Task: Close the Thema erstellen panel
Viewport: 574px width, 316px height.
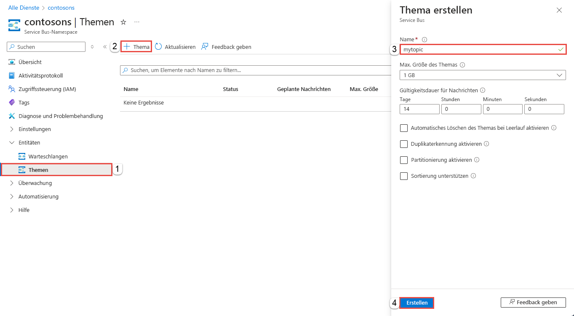Action: pyautogui.click(x=559, y=10)
